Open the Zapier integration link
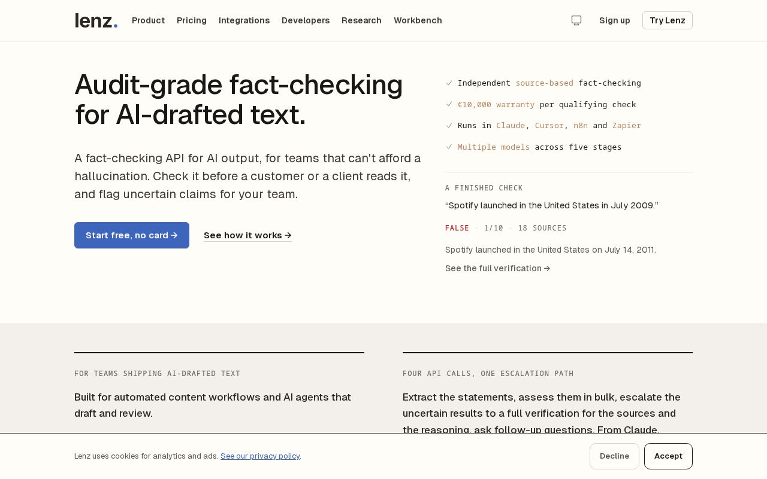The width and height of the screenshot is (767, 479). pyautogui.click(x=627, y=125)
